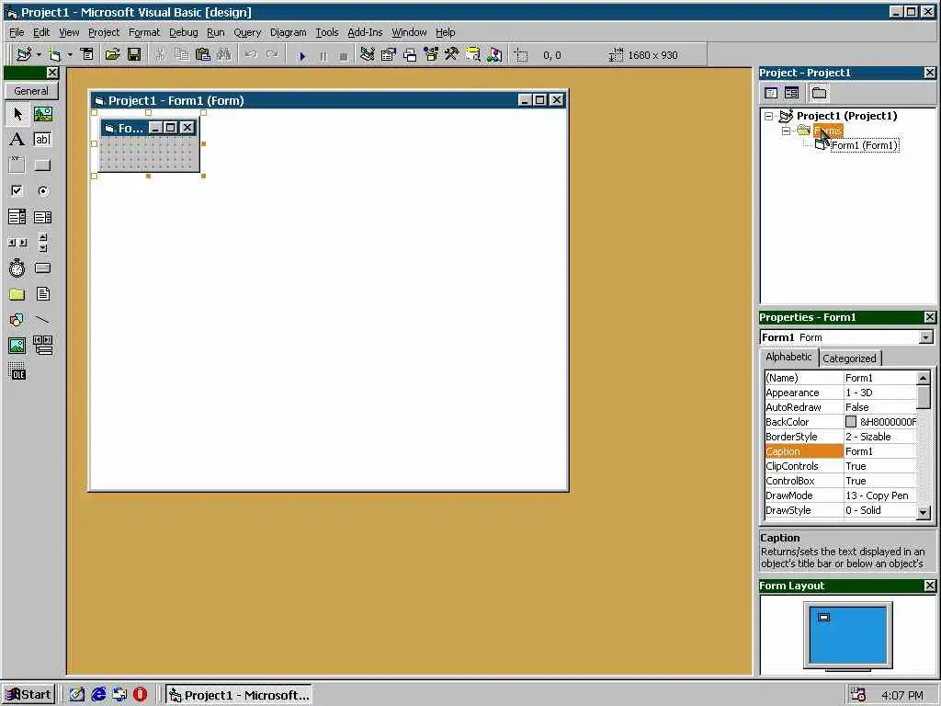
Task: Select the ComboBox control tool
Action: (17, 217)
